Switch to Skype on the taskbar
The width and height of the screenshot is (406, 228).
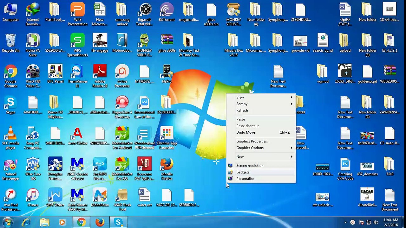(x=118, y=222)
